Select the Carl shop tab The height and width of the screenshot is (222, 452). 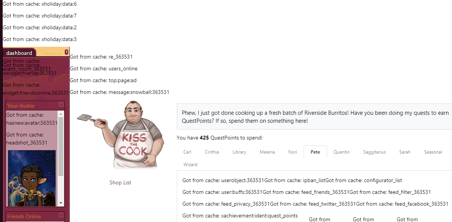click(188, 152)
